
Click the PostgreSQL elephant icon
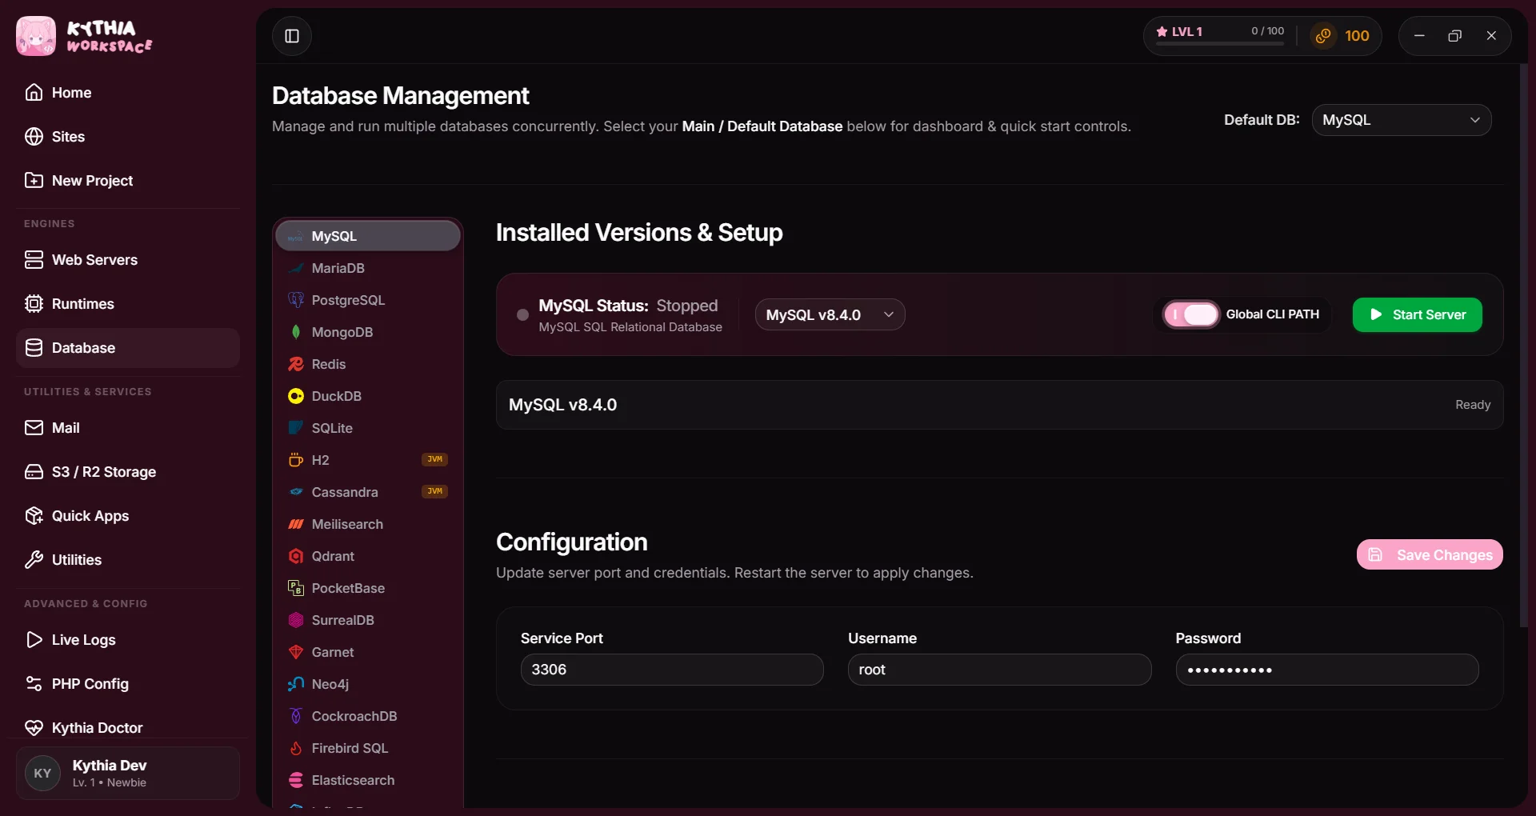point(296,300)
